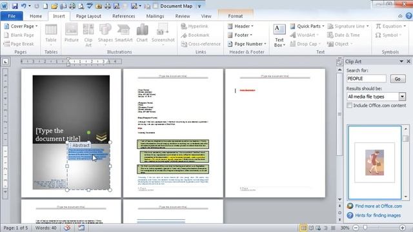This screenshot has width=413, height=232.
Task: Zoom out with the minus button
Action: 356,227
